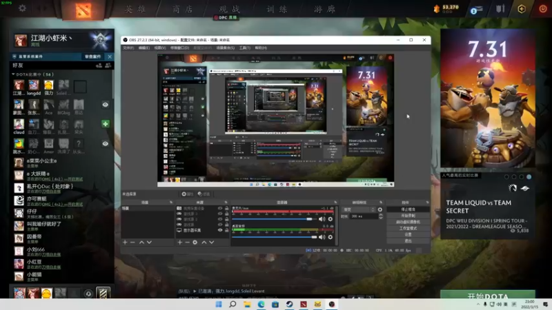Click the friends list group icon
The image size is (552, 310).
pos(108,65)
